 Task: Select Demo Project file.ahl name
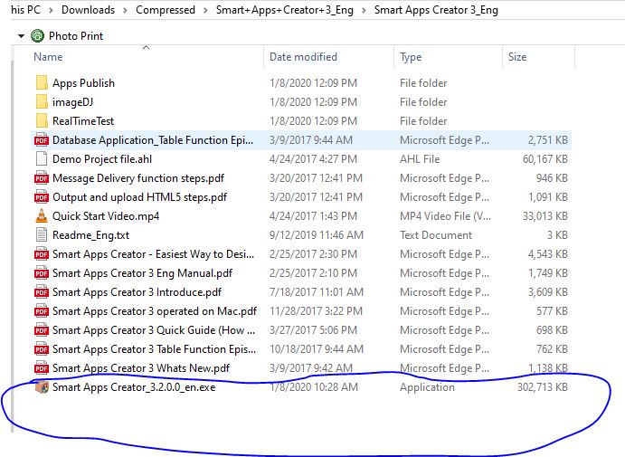(102, 159)
